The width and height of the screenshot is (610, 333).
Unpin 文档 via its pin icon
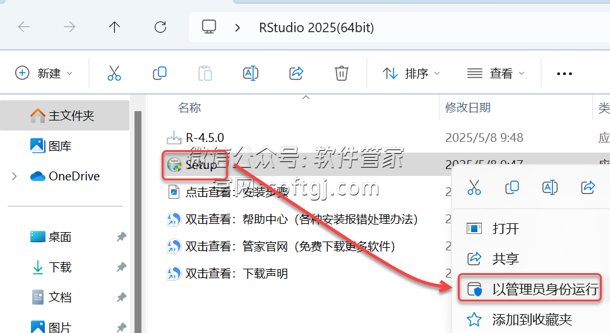click(121, 297)
